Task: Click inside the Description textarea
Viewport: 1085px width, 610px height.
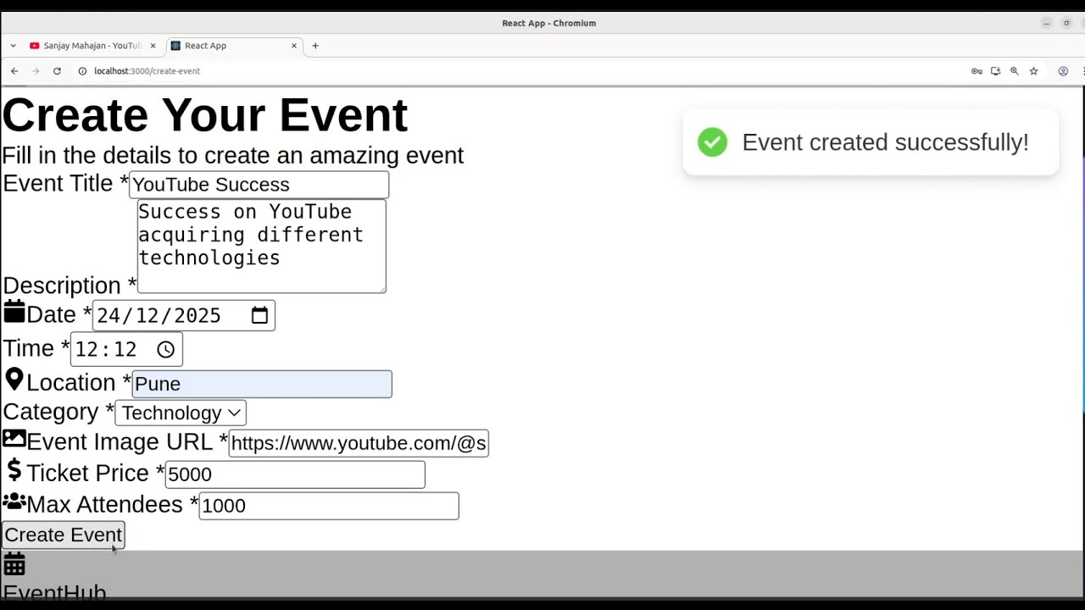Action: pos(261,247)
